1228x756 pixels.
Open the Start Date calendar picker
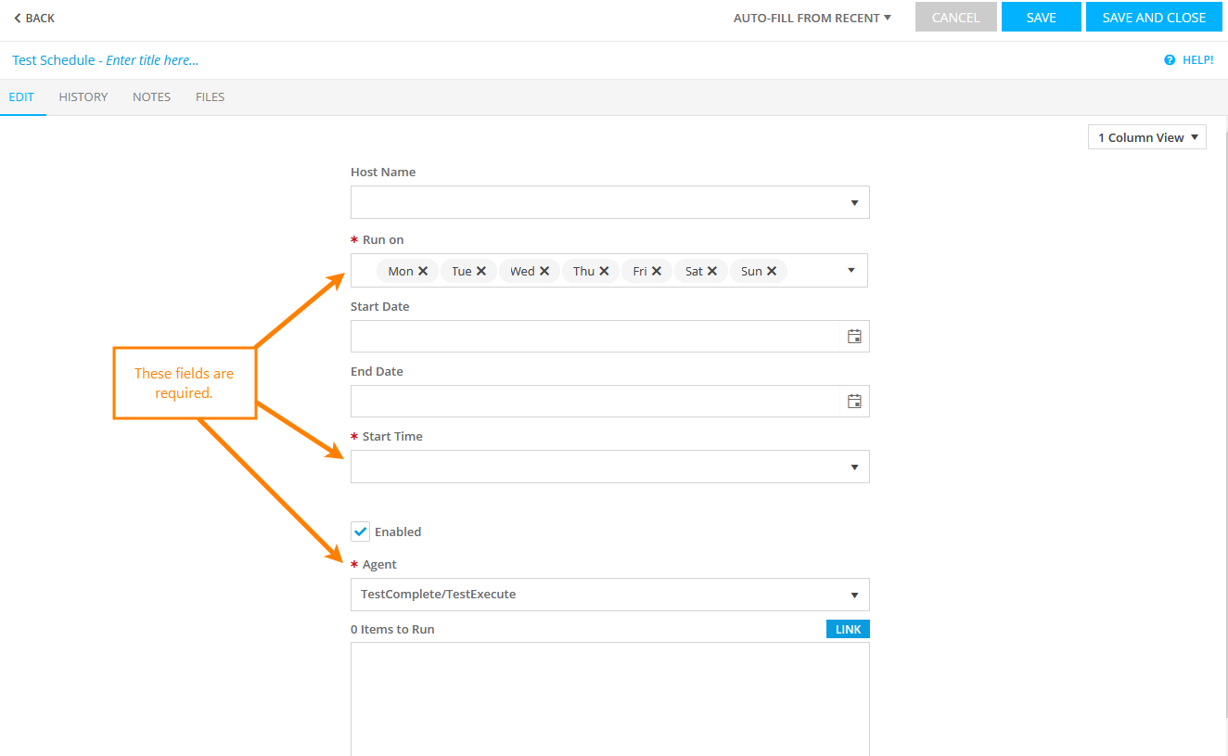pyautogui.click(x=854, y=337)
